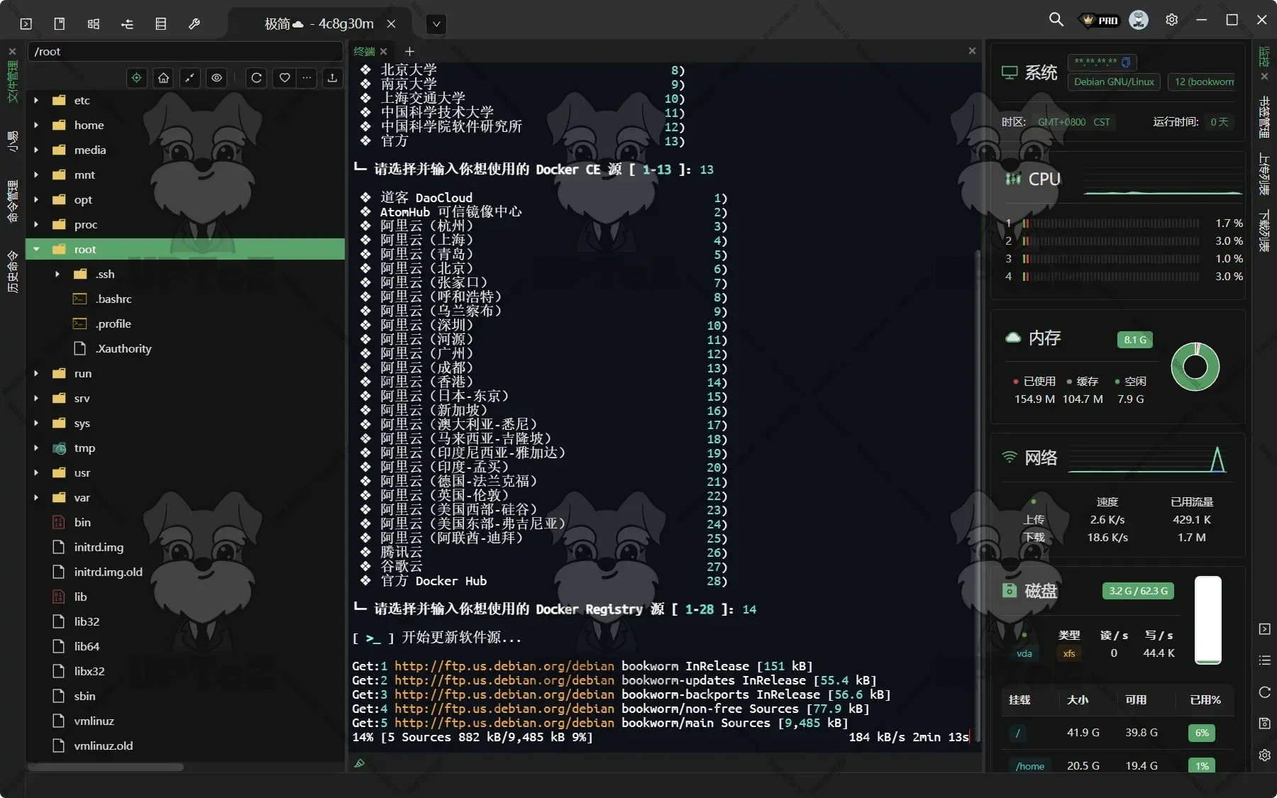This screenshot has height=798, width=1277.
Task: Click the bookmark page icon in the top toolbar
Action: coord(60,23)
